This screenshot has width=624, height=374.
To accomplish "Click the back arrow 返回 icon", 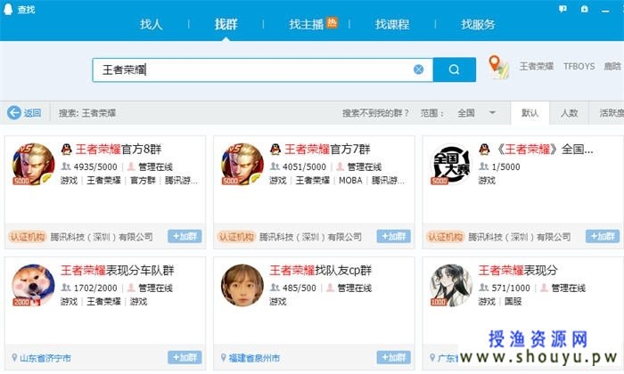I will point(14,113).
